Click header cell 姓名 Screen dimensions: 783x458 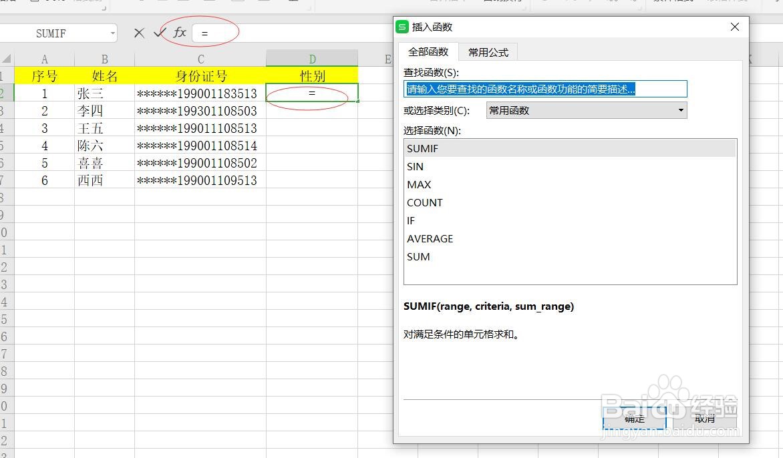[104, 76]
